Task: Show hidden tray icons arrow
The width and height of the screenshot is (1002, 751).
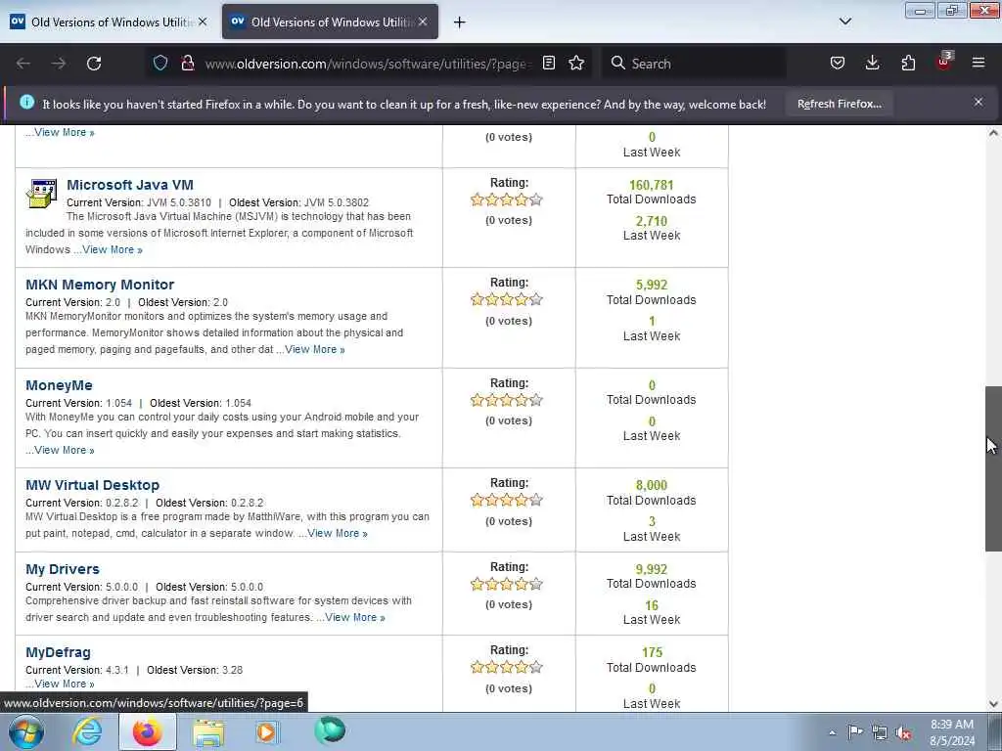Action: point(832,733)
